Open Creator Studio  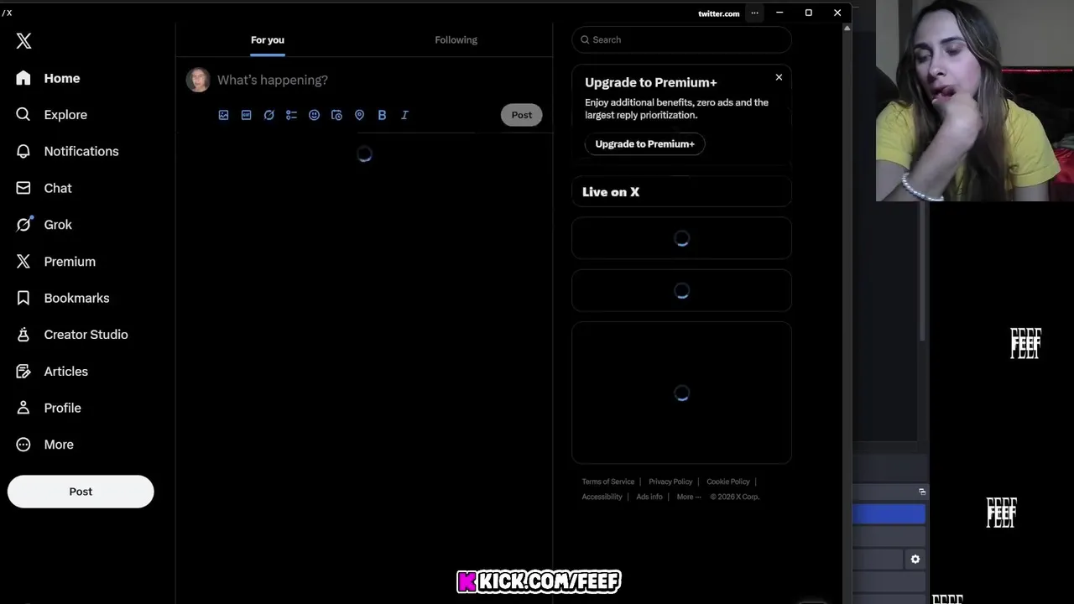pyautogui.click(x=71, y=335)
